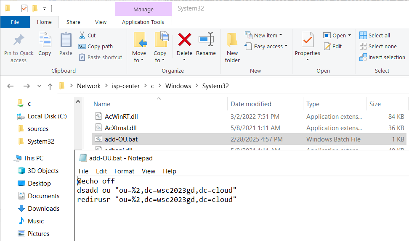Image resolution: width=409 pixels, height=241 pixels.
Task: Navigate to Windows in breadcrumb path
Action: click(x=178, y=86)
